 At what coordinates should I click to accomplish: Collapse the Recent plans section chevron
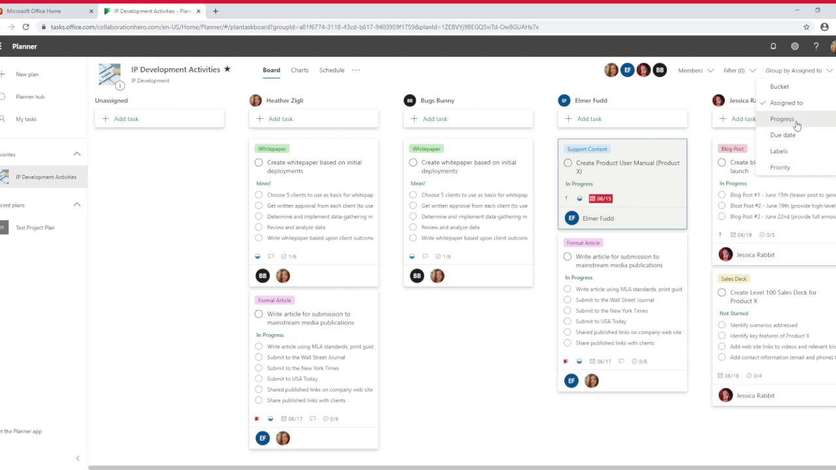coord(77,205)
